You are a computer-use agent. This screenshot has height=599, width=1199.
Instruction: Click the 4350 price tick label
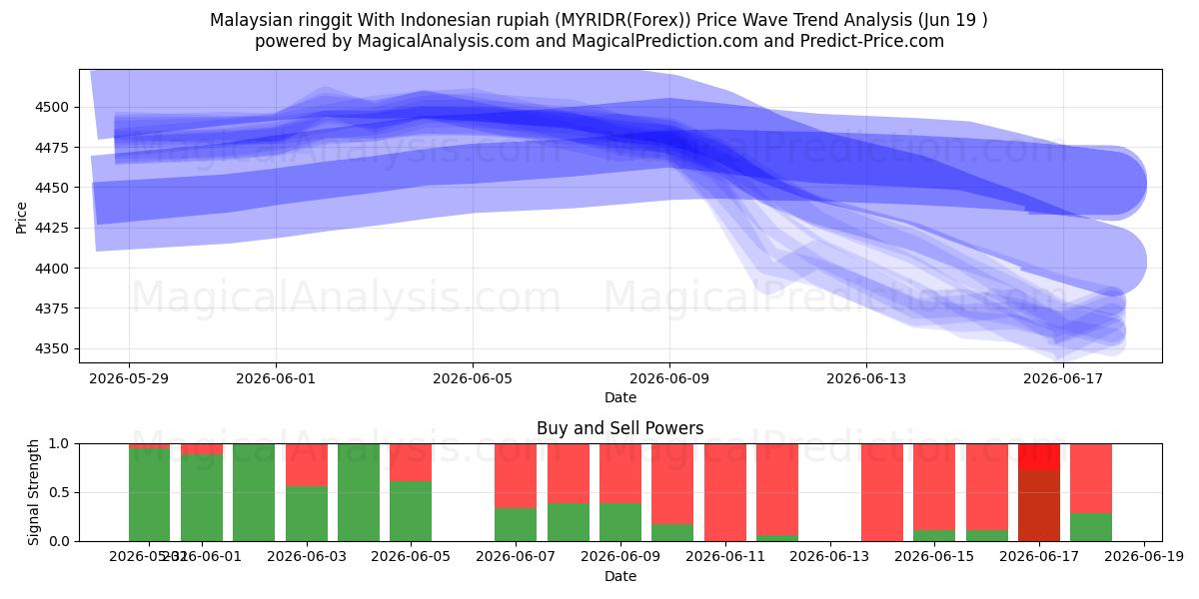(x=55, y=348)
